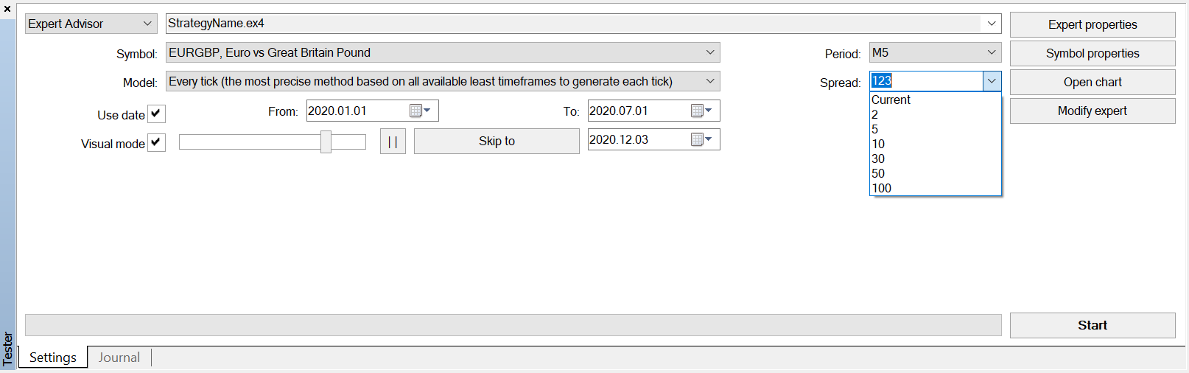Open the To date calendar picker

pos(702,111)
